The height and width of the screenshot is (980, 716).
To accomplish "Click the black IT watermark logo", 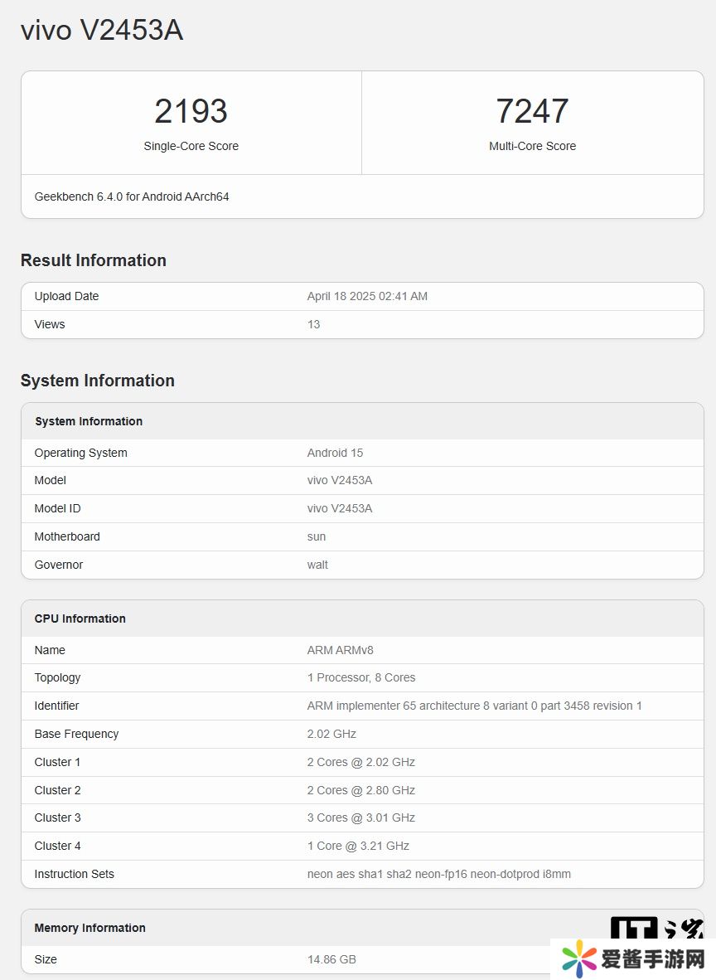I will [634, 928].
